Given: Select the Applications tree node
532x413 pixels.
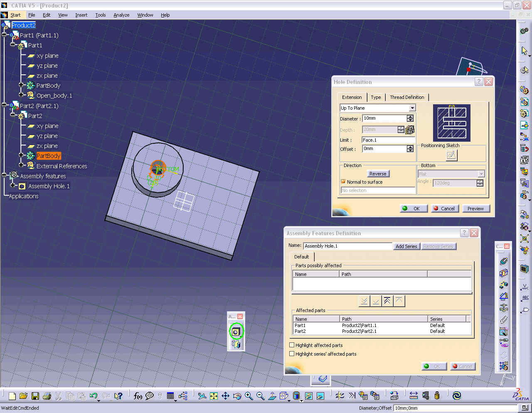Looking at the screenshot, I should (x=24, y=196).
